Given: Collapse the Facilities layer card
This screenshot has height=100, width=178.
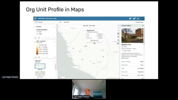Looking at the screenshot, I should tap(55, 27).
